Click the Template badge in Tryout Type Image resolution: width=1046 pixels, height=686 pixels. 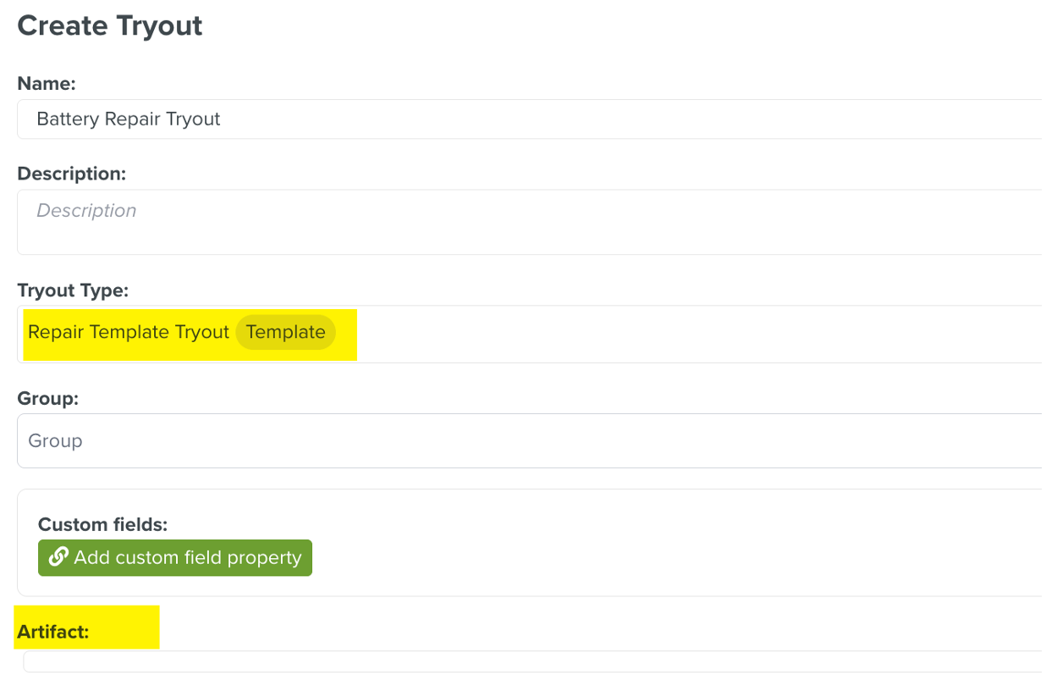tap(286, 332)
